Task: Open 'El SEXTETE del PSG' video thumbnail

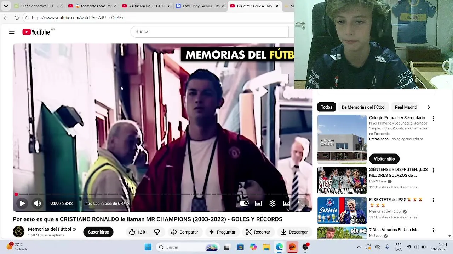Action: point(342,211)
